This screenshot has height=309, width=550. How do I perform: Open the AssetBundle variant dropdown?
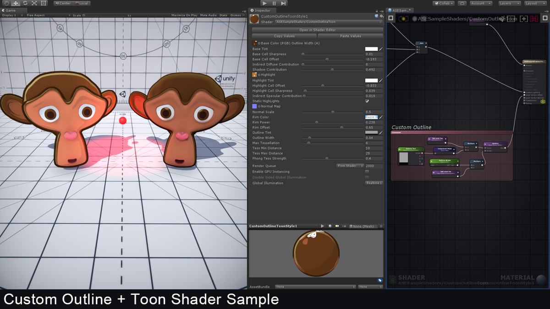tap(370, 287)
